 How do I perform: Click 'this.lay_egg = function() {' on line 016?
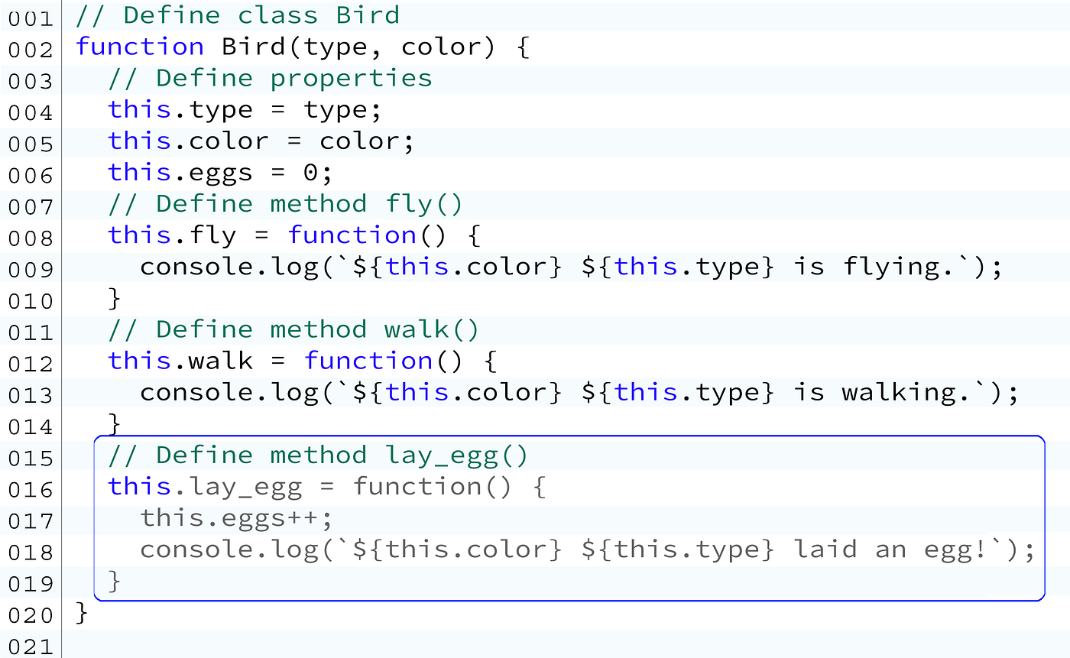click(x=327, y=488)
